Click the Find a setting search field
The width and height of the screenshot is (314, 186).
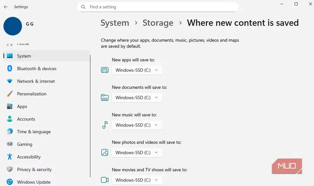158,7
